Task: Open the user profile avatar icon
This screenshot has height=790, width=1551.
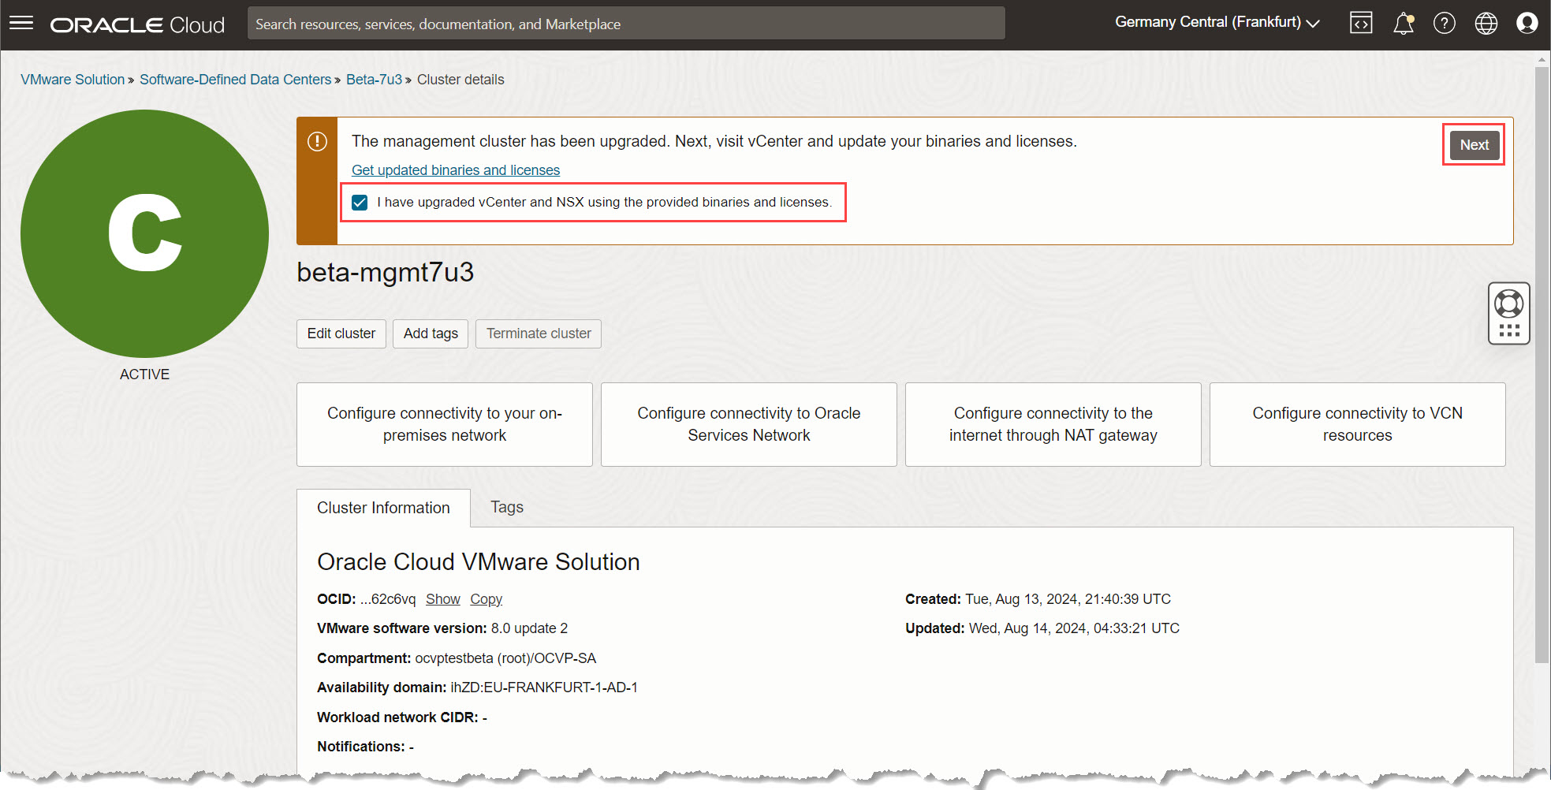Action: 1527,24
